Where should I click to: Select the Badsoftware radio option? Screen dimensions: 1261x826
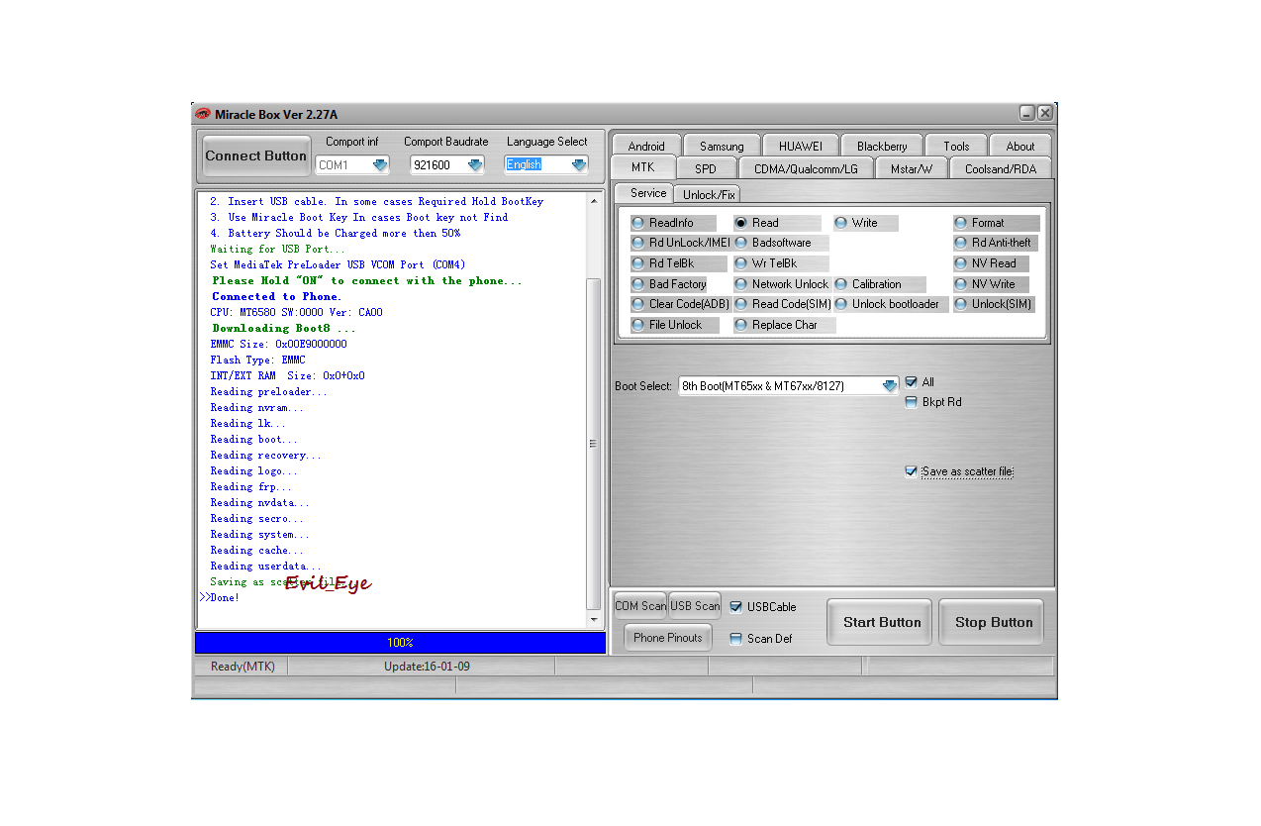[781, 243]
